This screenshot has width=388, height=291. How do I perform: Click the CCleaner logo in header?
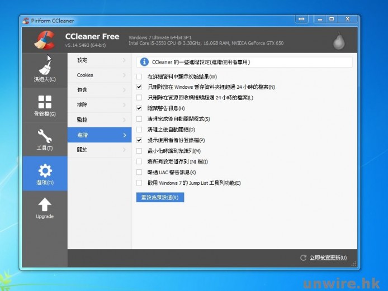point(43,40)
